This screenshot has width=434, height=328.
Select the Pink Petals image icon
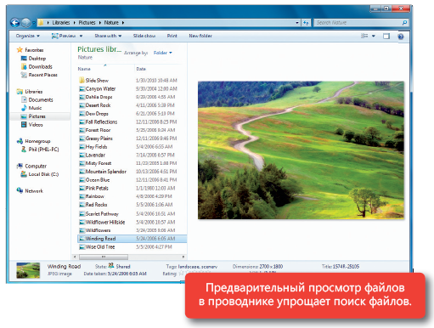82,189
